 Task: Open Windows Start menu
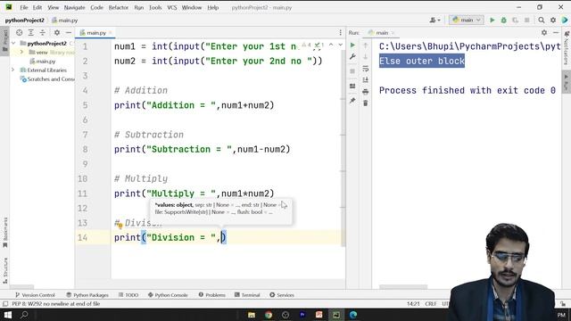tap(8, 315)
